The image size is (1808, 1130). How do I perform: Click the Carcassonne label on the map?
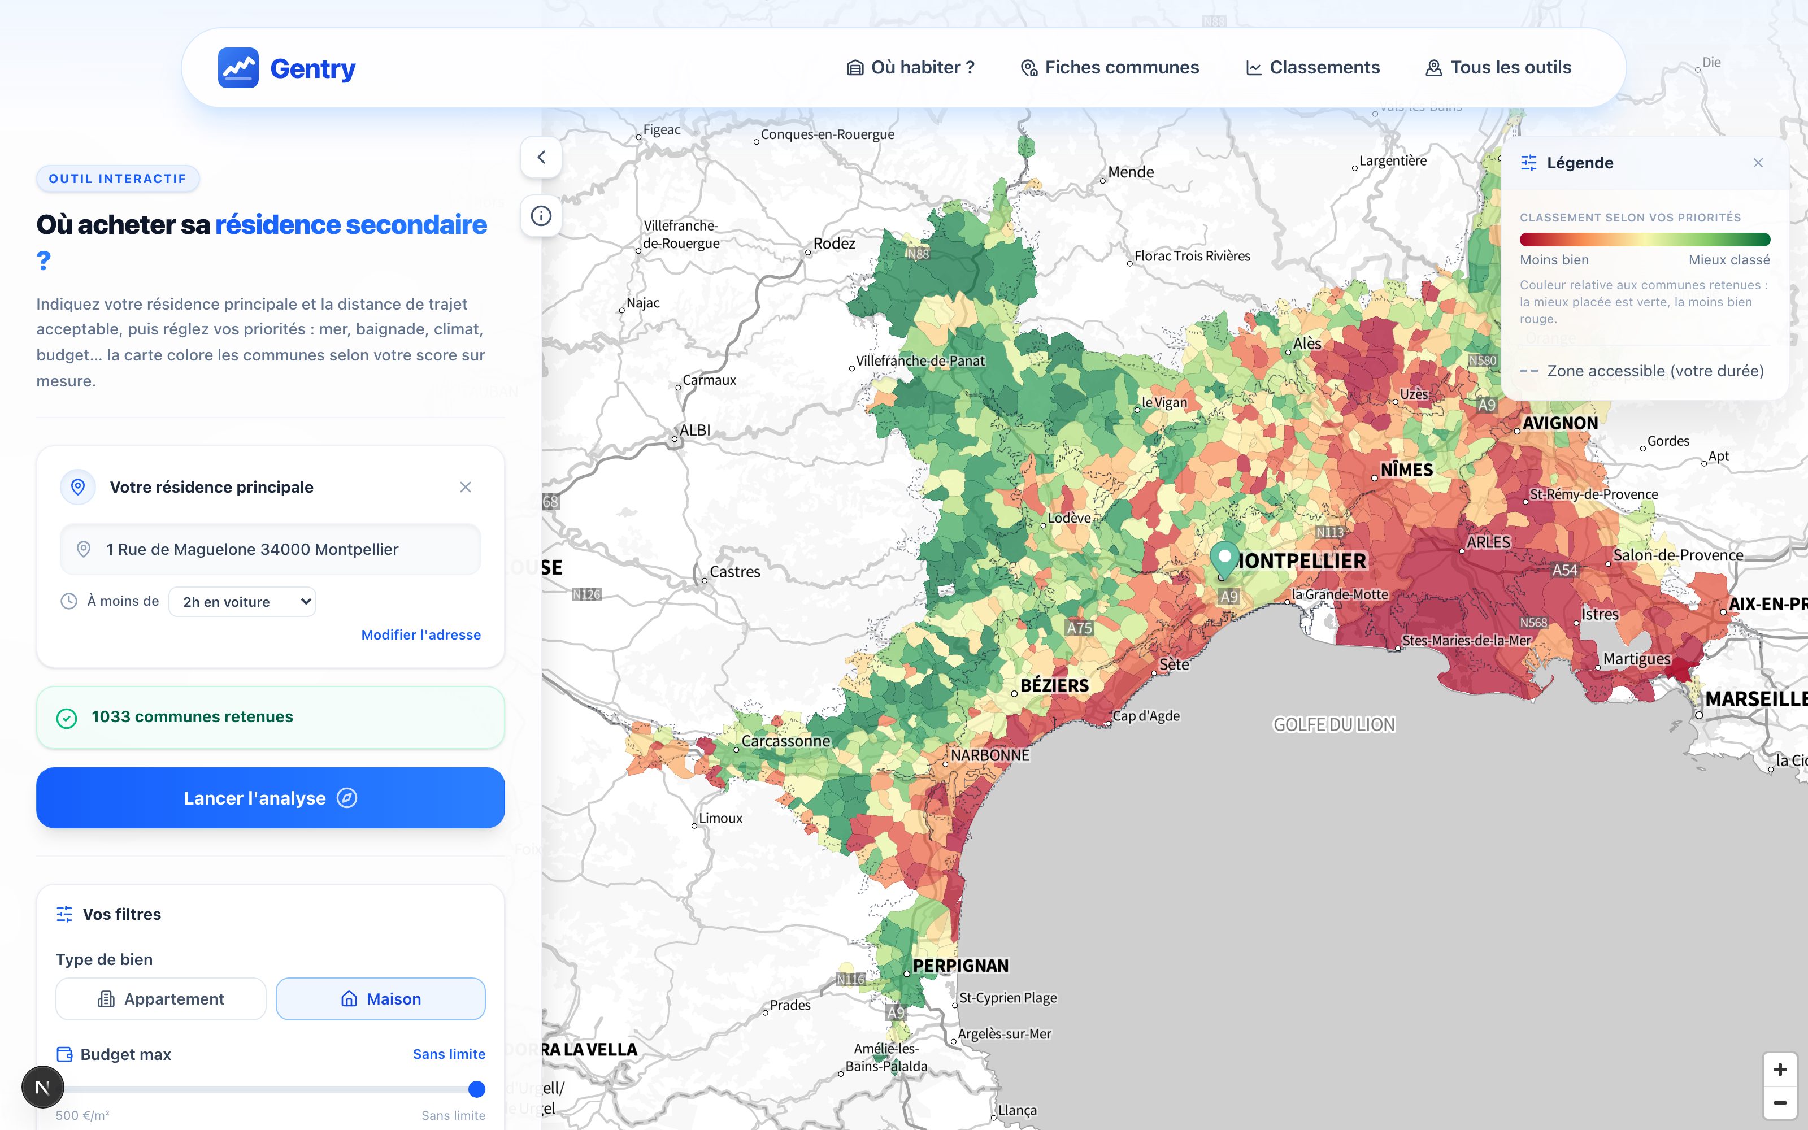click(785, 741)
